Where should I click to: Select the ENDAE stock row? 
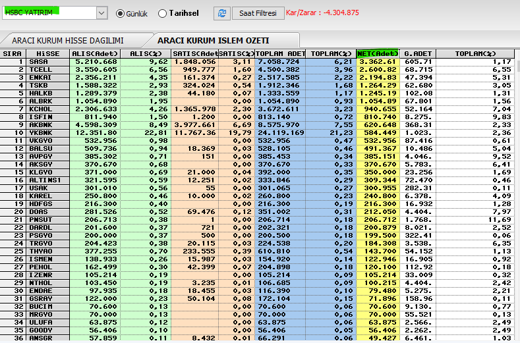pos(257,291)
